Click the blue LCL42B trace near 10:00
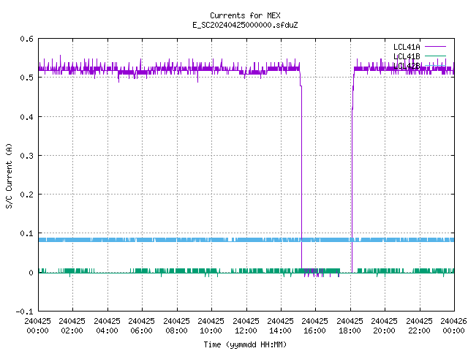The width and height of the screenshot is (468, 351). [x=211, y=240]
